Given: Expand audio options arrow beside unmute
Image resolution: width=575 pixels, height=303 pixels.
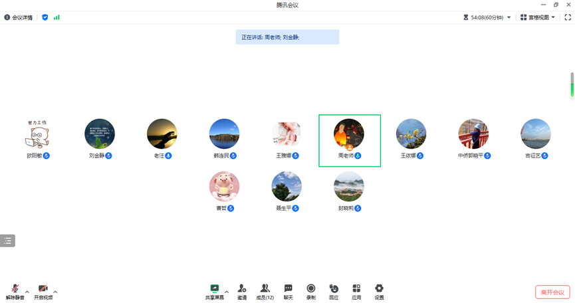Looking at the screenshot, I should (27, 292).
